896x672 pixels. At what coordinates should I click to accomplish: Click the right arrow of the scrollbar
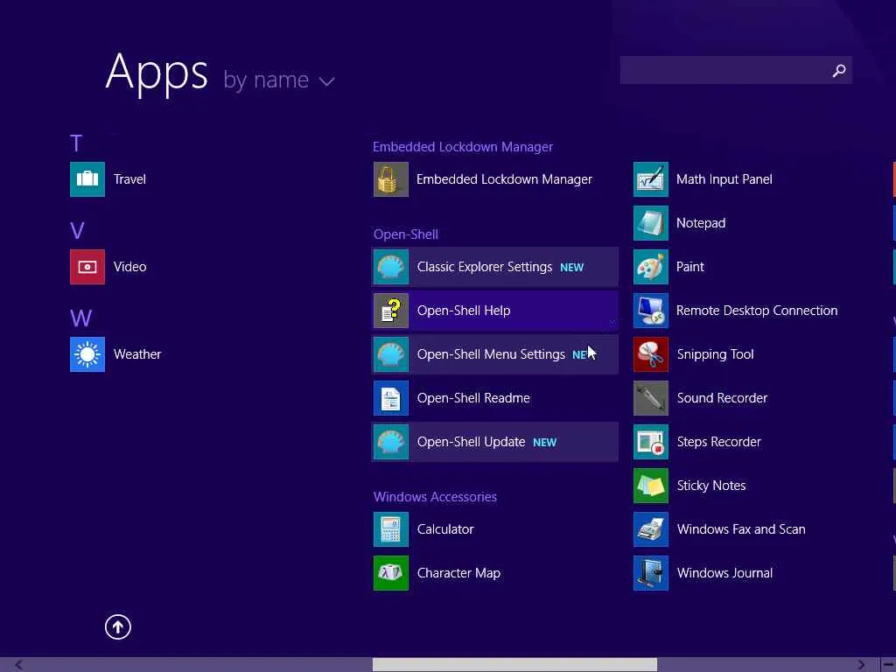tap(861, 665)
